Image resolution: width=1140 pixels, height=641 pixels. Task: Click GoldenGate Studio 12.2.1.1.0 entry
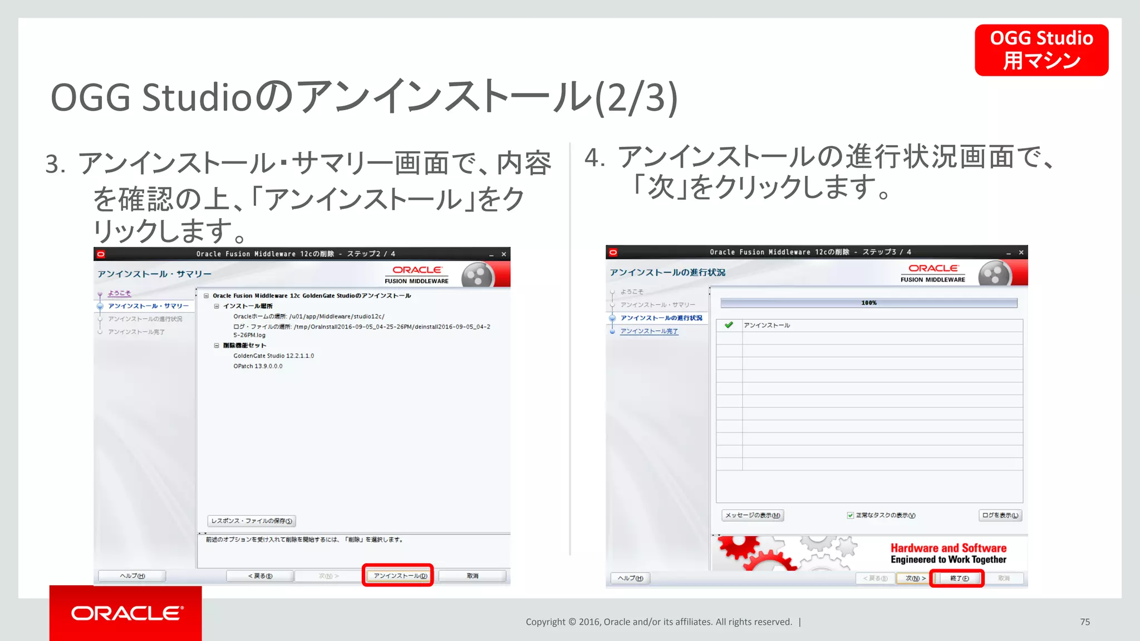[x=273, y=356]
